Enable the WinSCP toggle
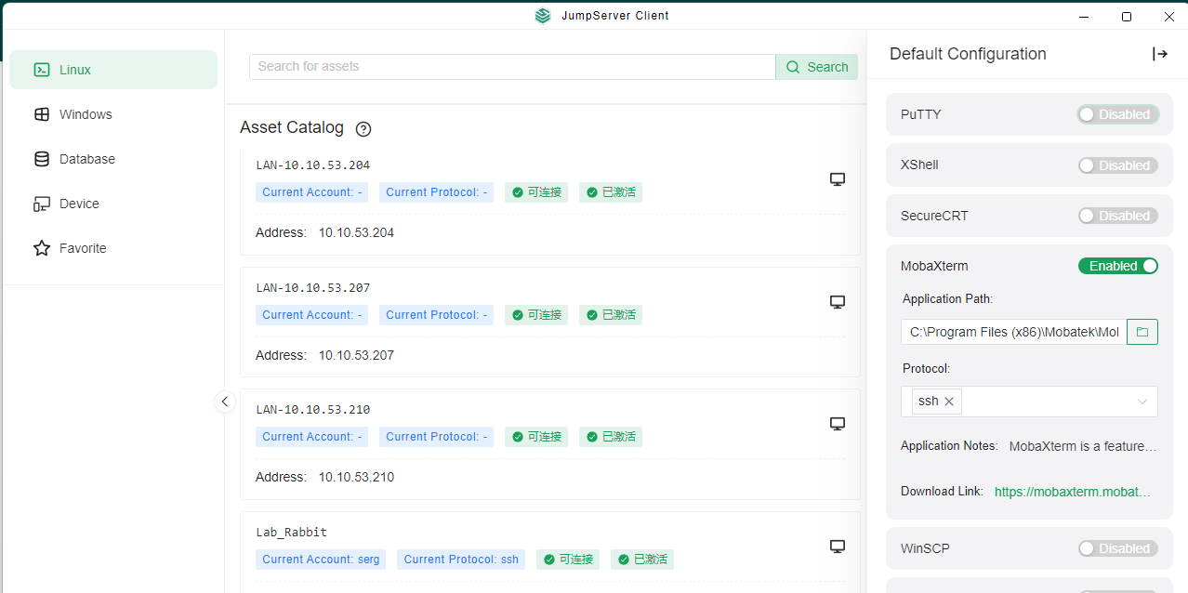Screen dimensions: 1188x593 [1118, 548]
